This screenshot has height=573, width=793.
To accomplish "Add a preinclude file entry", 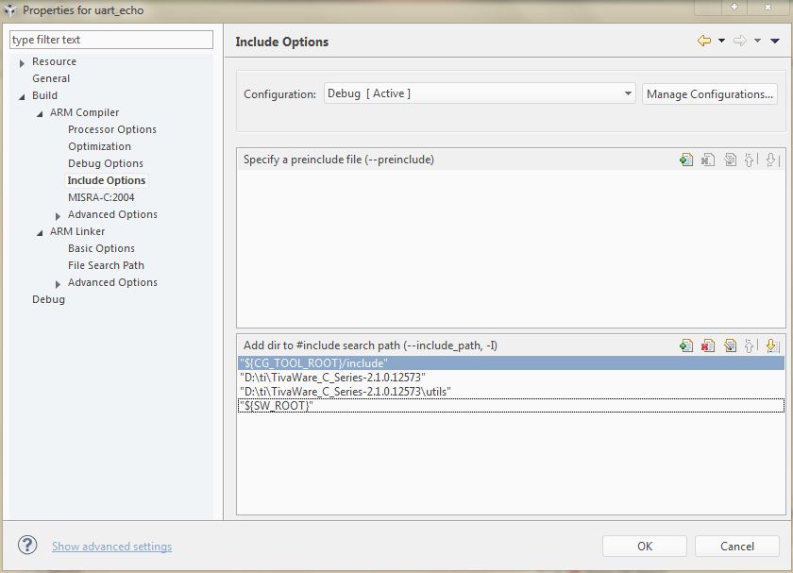I will click(x=686, y=160).
